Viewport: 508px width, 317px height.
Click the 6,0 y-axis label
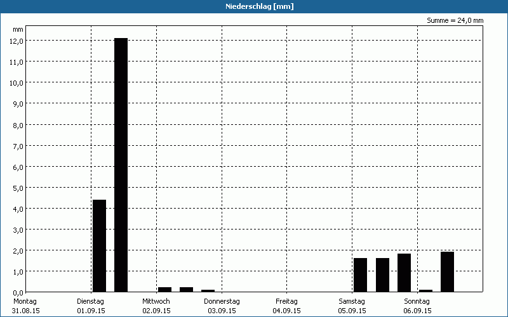point(18,167)
